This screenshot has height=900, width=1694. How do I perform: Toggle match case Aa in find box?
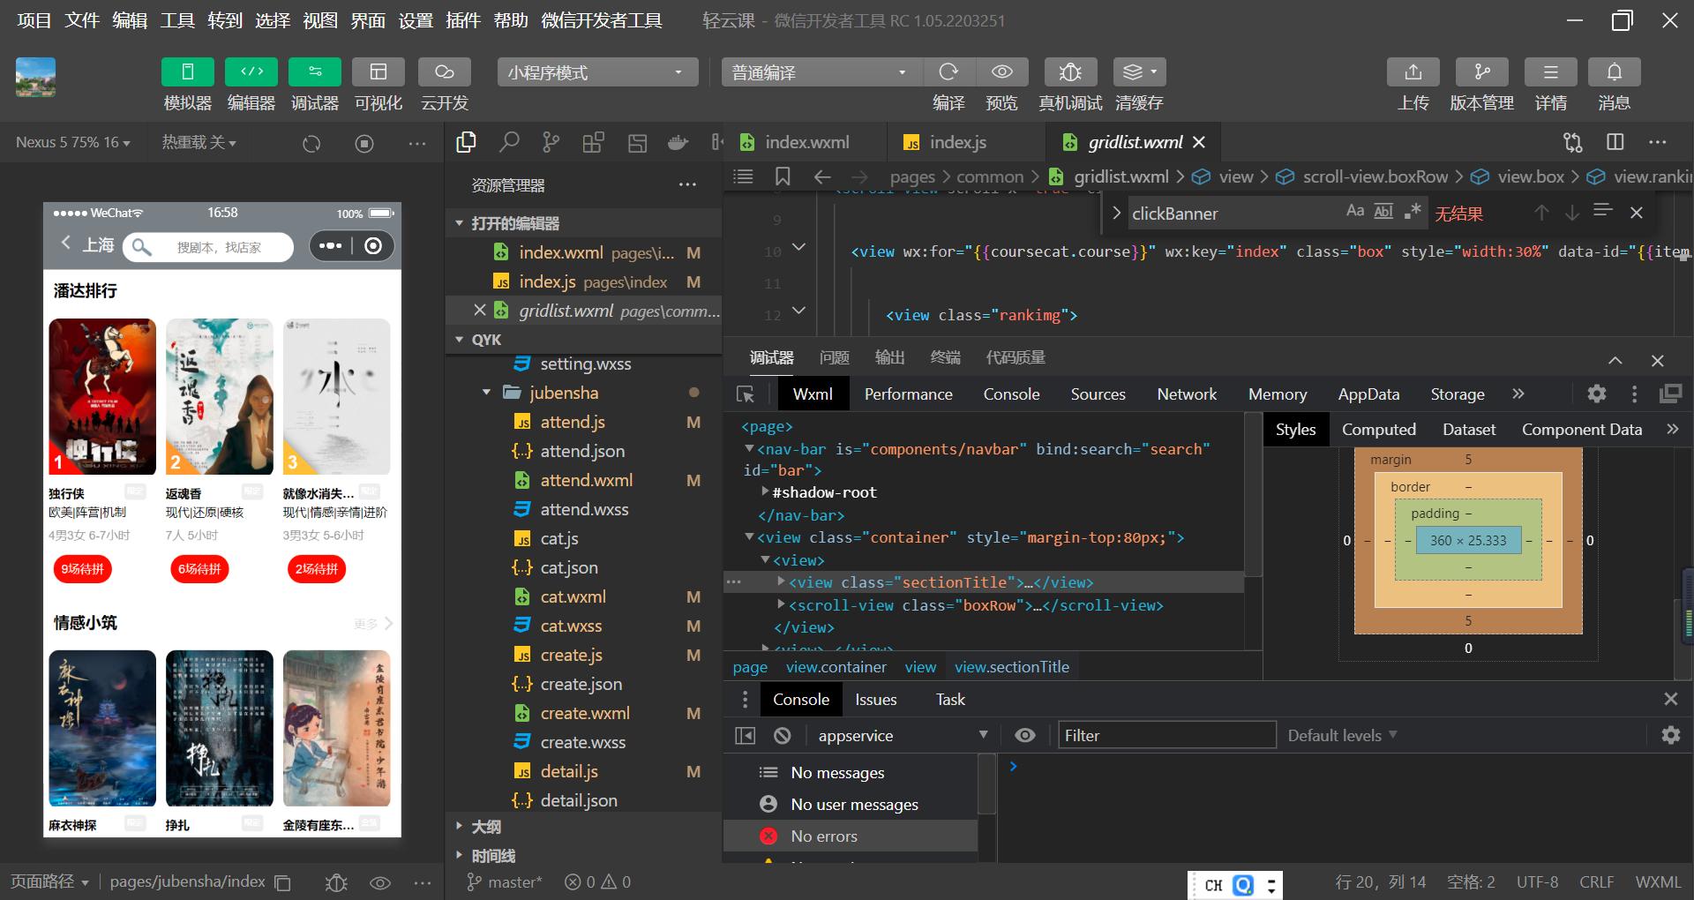pyautogui.click(x=1354, y=212)
